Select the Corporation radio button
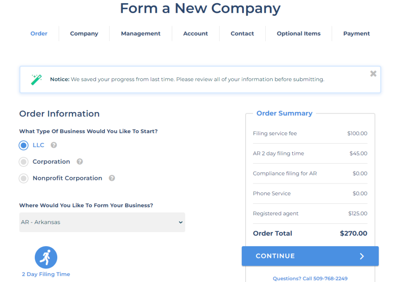The height and width of the screenshot is (282, 396). [x=24, y=162]
